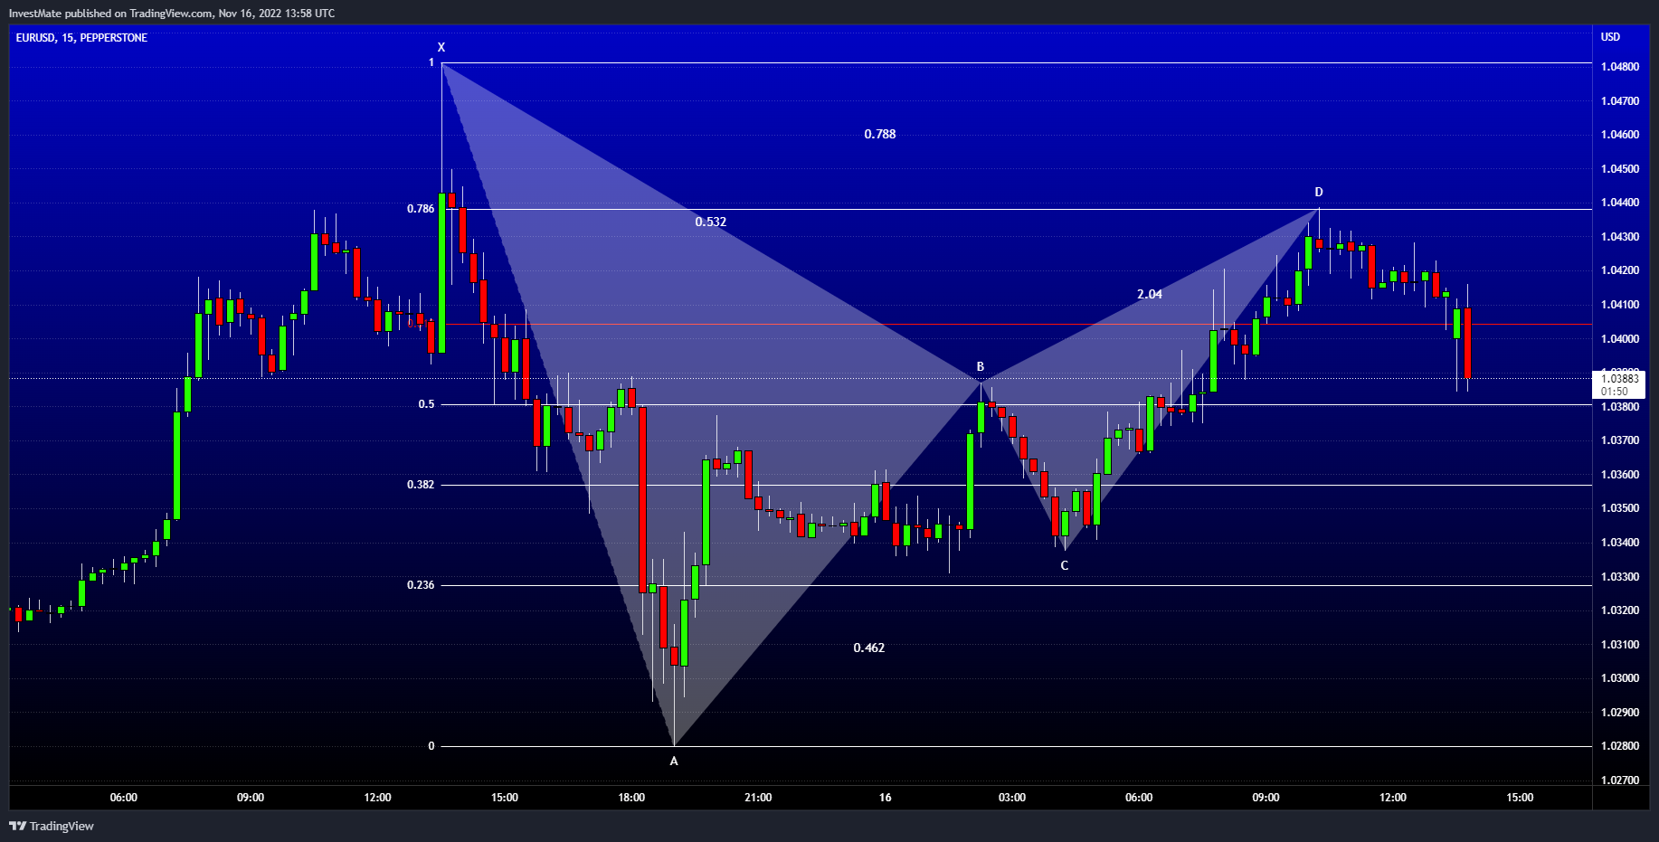This screenshot has width=1659, height=842.
Task: Click the 06:00 label at time axis left
Action: [x=124, y=798]
